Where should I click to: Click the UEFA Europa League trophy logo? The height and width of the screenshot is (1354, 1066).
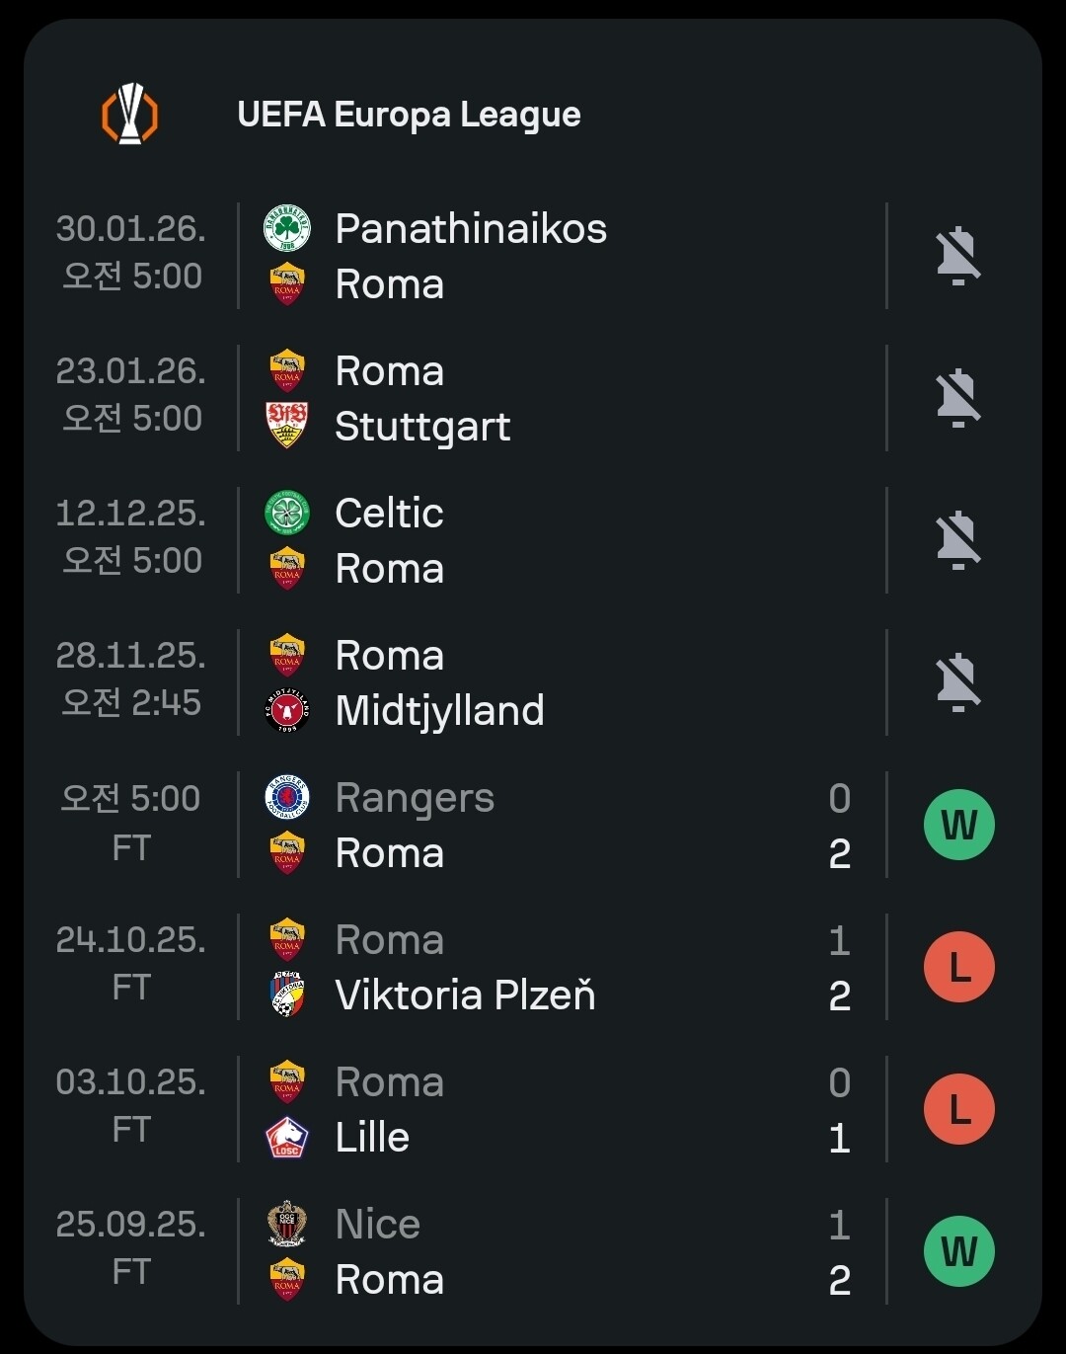130,115
